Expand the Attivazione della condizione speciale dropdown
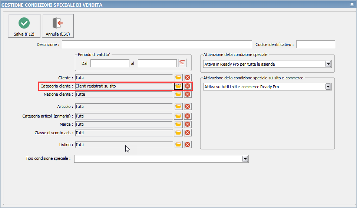 click(x=328, y=64)
